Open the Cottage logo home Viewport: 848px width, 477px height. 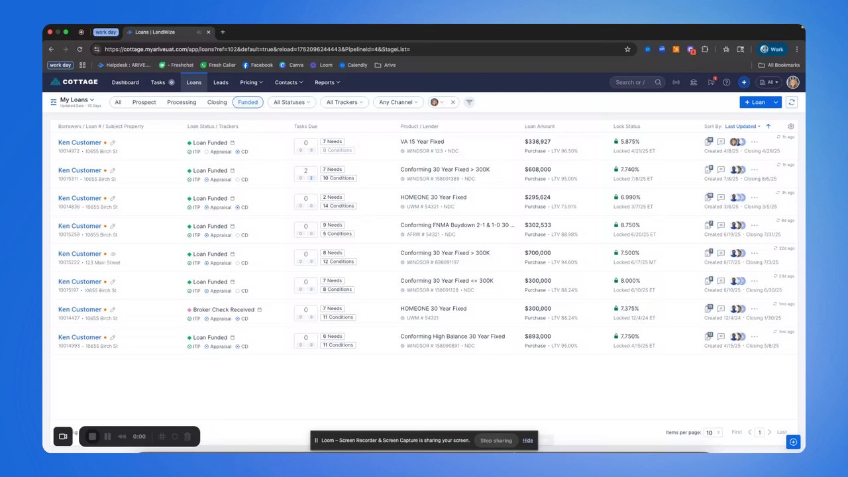(75, 82)
